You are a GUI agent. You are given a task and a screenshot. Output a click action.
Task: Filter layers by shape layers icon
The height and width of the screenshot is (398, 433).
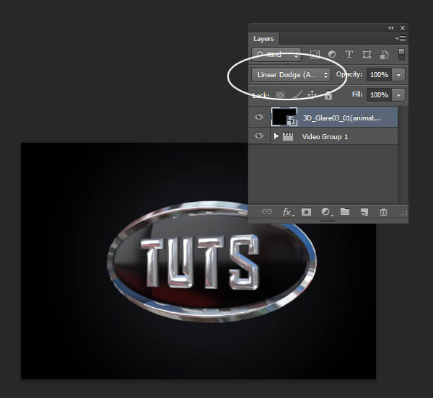(367, 54)
